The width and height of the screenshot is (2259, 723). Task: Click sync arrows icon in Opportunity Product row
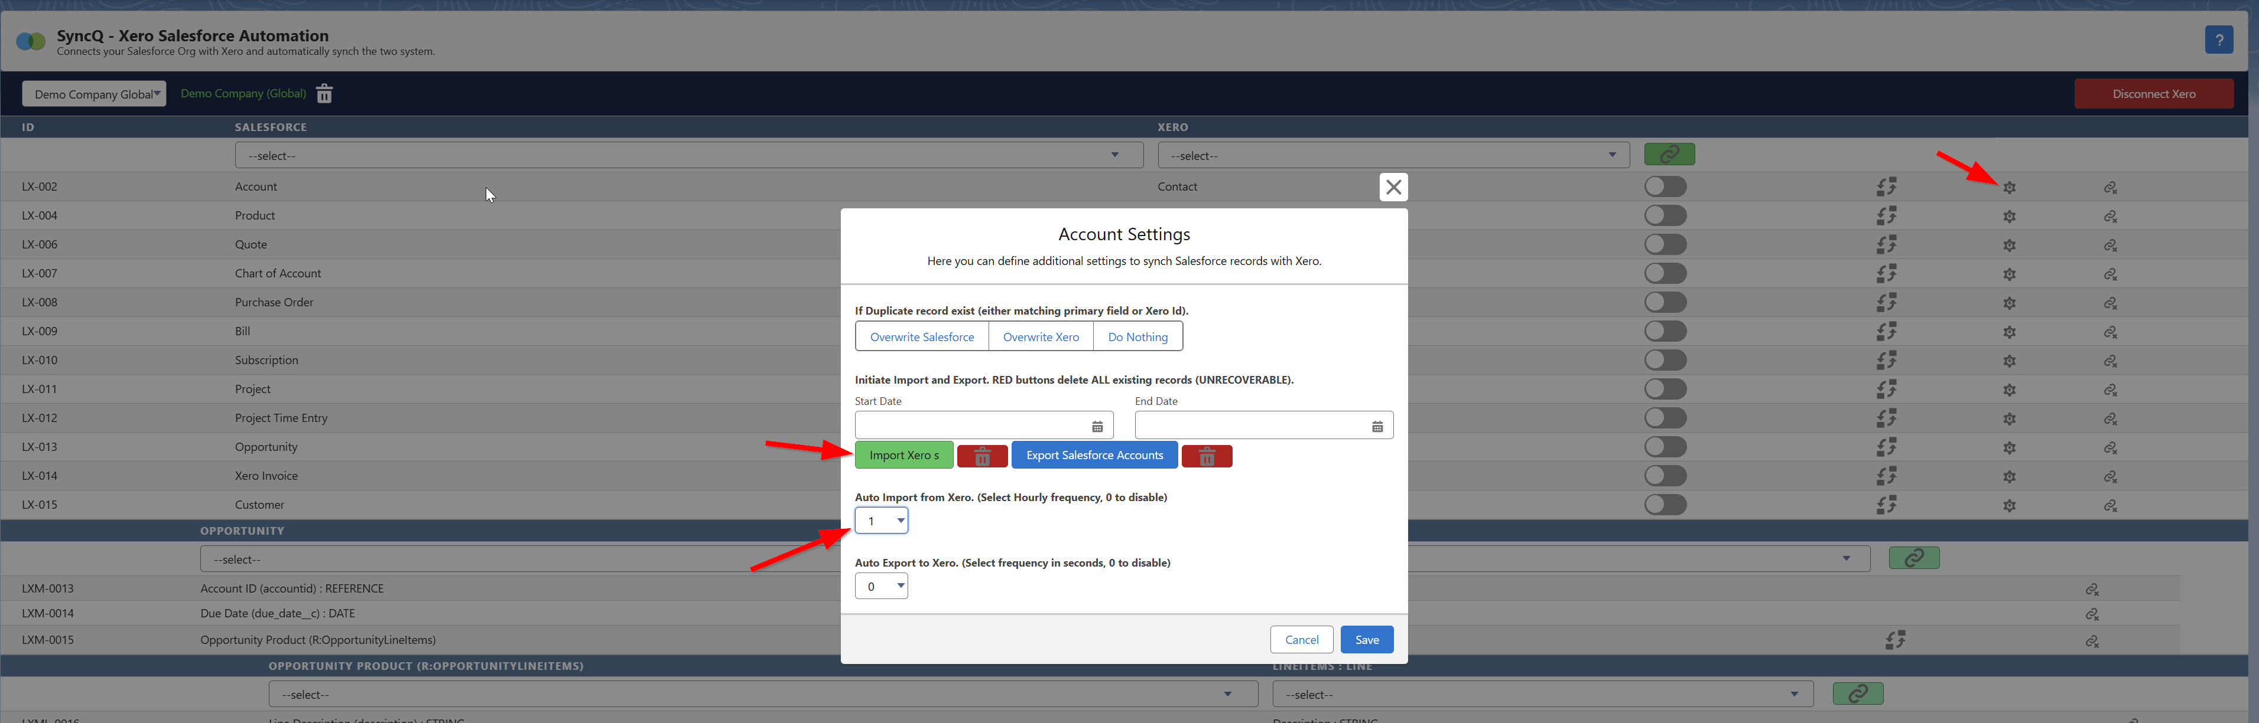click(x=1895, y=640)
